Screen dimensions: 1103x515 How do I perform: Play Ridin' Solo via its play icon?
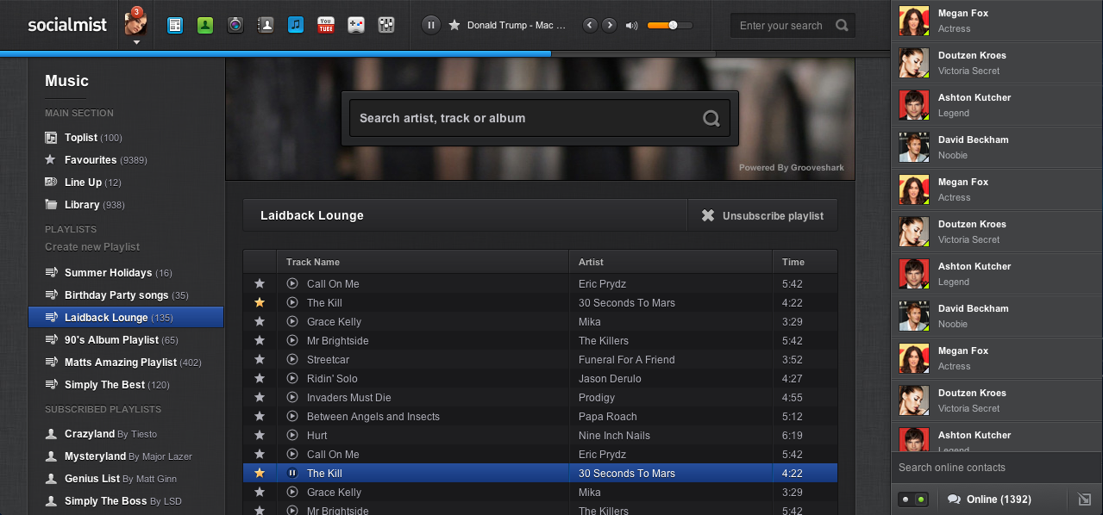(x=291, y=379)
